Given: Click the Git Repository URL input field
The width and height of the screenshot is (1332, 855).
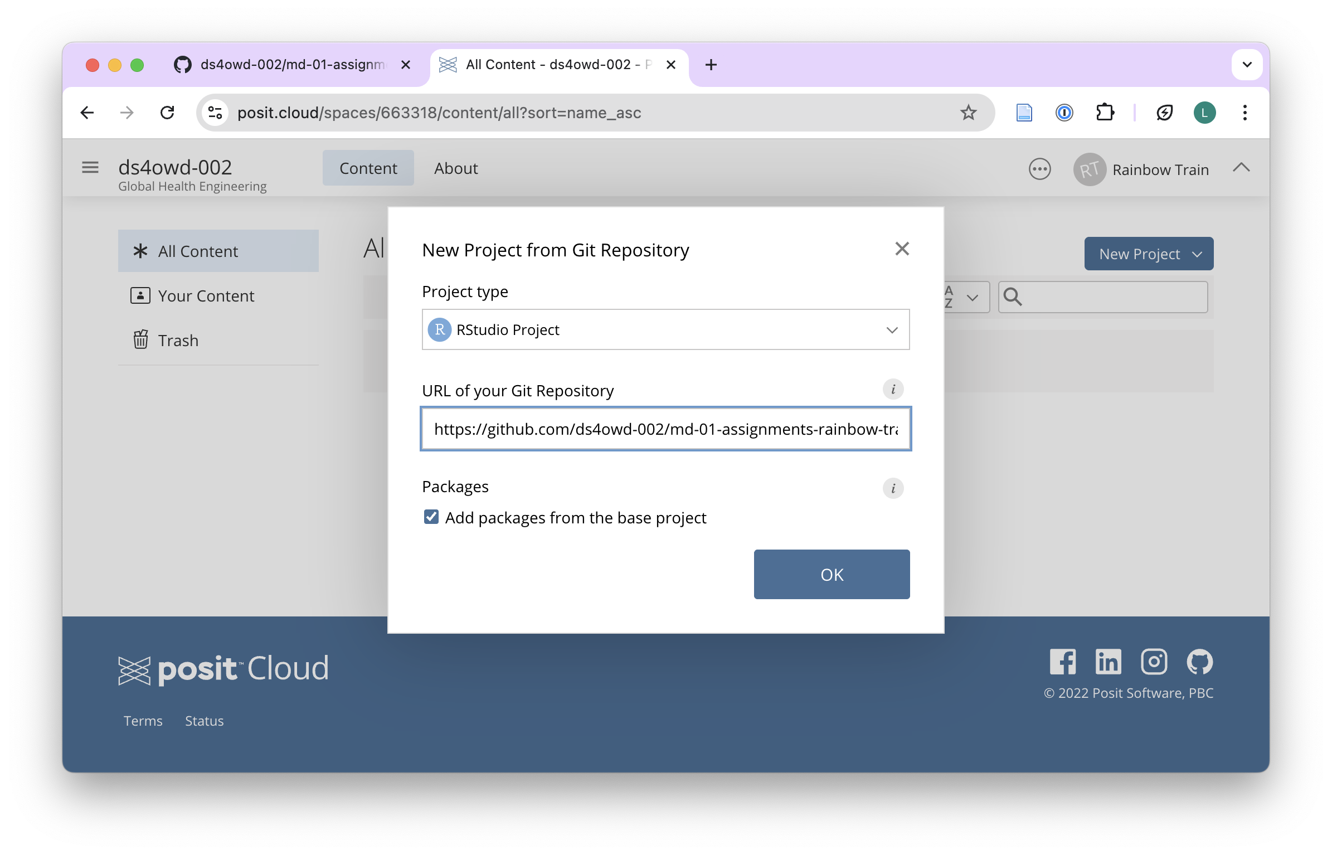Looking at the screenshot, I should click(665, 429).
